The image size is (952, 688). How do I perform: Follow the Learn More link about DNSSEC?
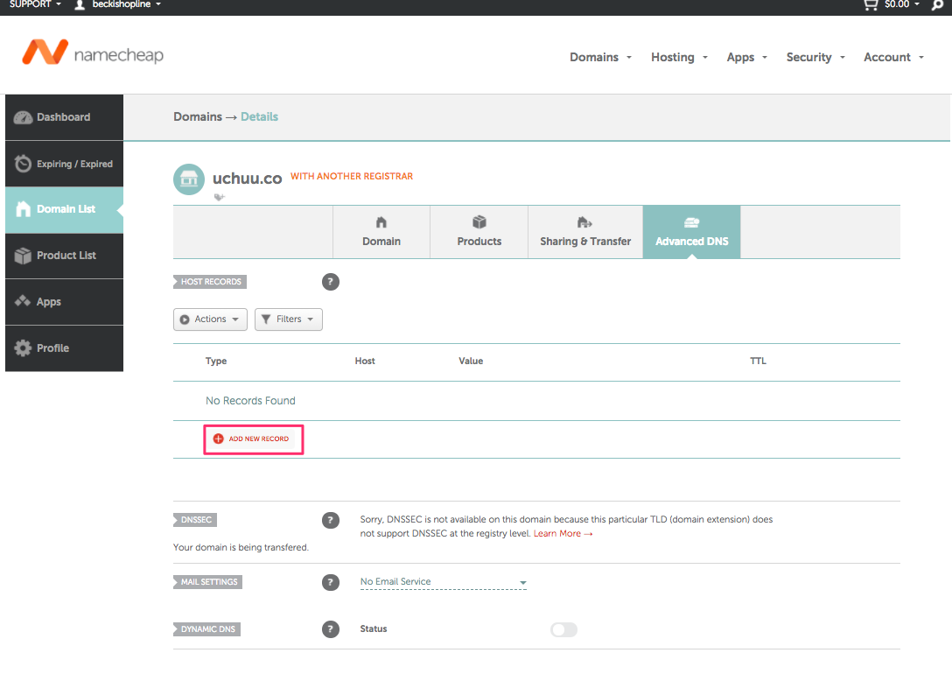pos(563,534)
